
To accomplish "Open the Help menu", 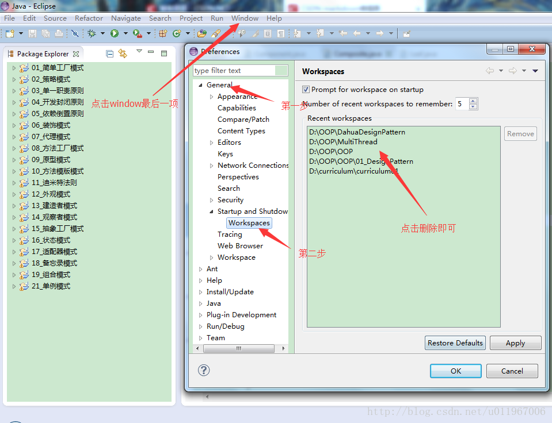I will (x=274, y=18).
